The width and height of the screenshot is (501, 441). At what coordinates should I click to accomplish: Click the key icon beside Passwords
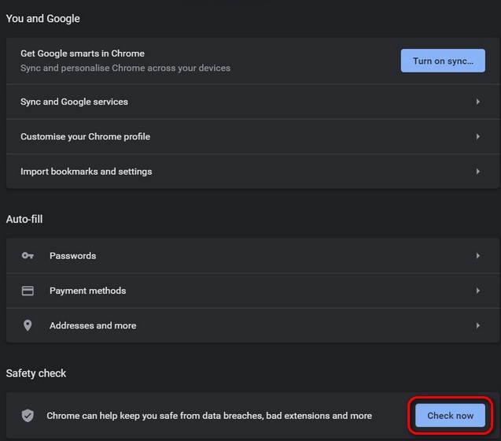click(x=28, y=256)
